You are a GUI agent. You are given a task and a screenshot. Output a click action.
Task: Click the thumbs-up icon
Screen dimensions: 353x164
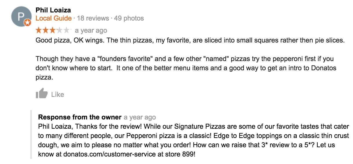coord(41,93)
